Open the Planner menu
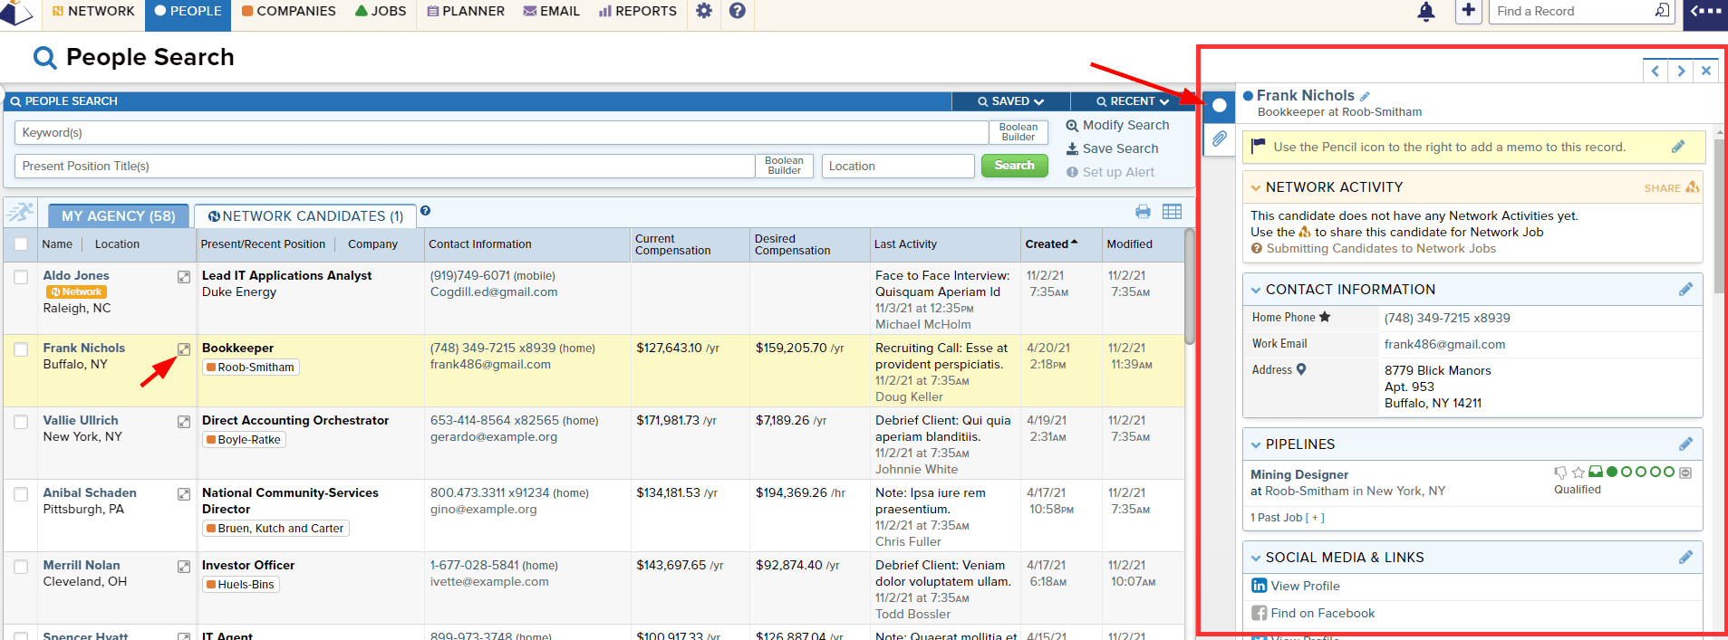Image resolution: width=1728 pixels, height=640 pixels. [466, 11]
